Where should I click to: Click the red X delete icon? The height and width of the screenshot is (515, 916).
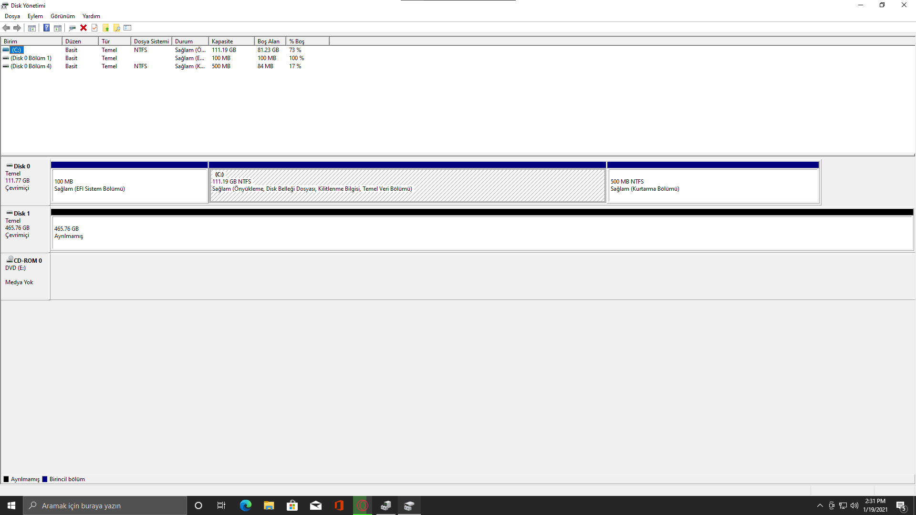tap(83, 28)
